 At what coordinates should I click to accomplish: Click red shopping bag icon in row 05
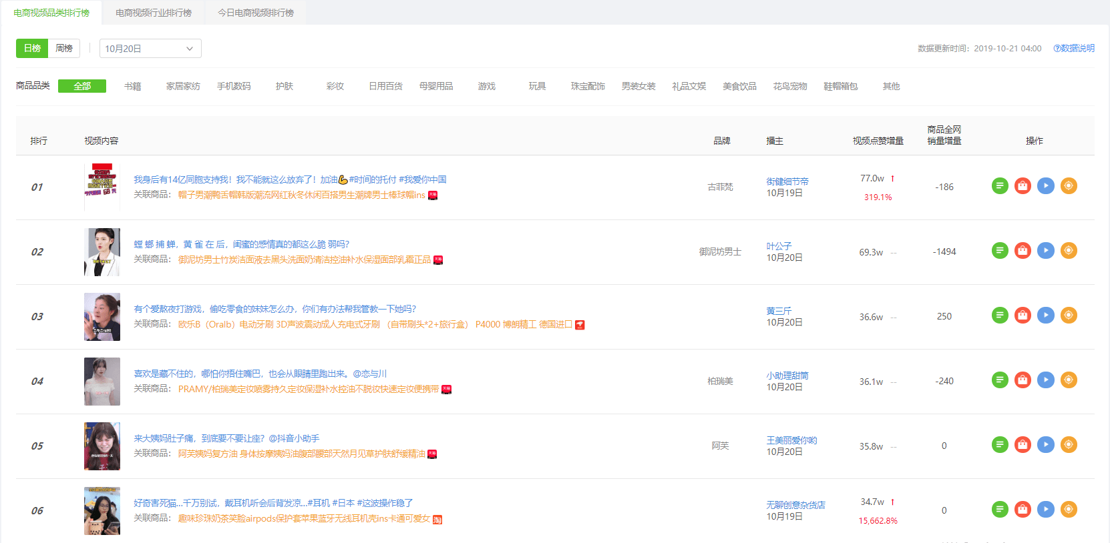pyautogui.click(x=1023, y=445)
